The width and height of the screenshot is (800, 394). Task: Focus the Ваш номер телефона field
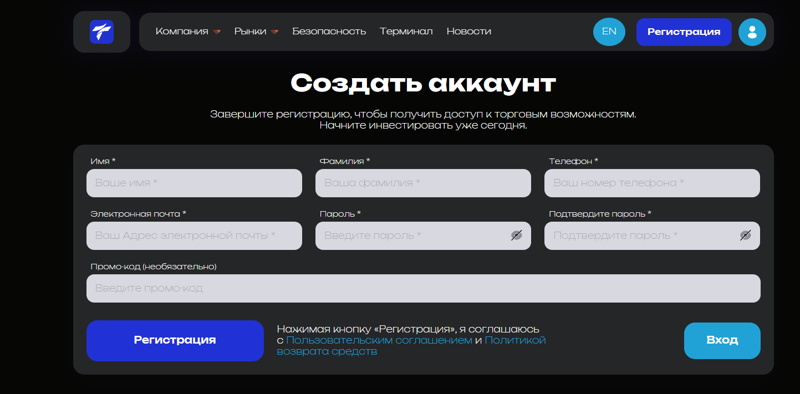[x=652, y=183]
